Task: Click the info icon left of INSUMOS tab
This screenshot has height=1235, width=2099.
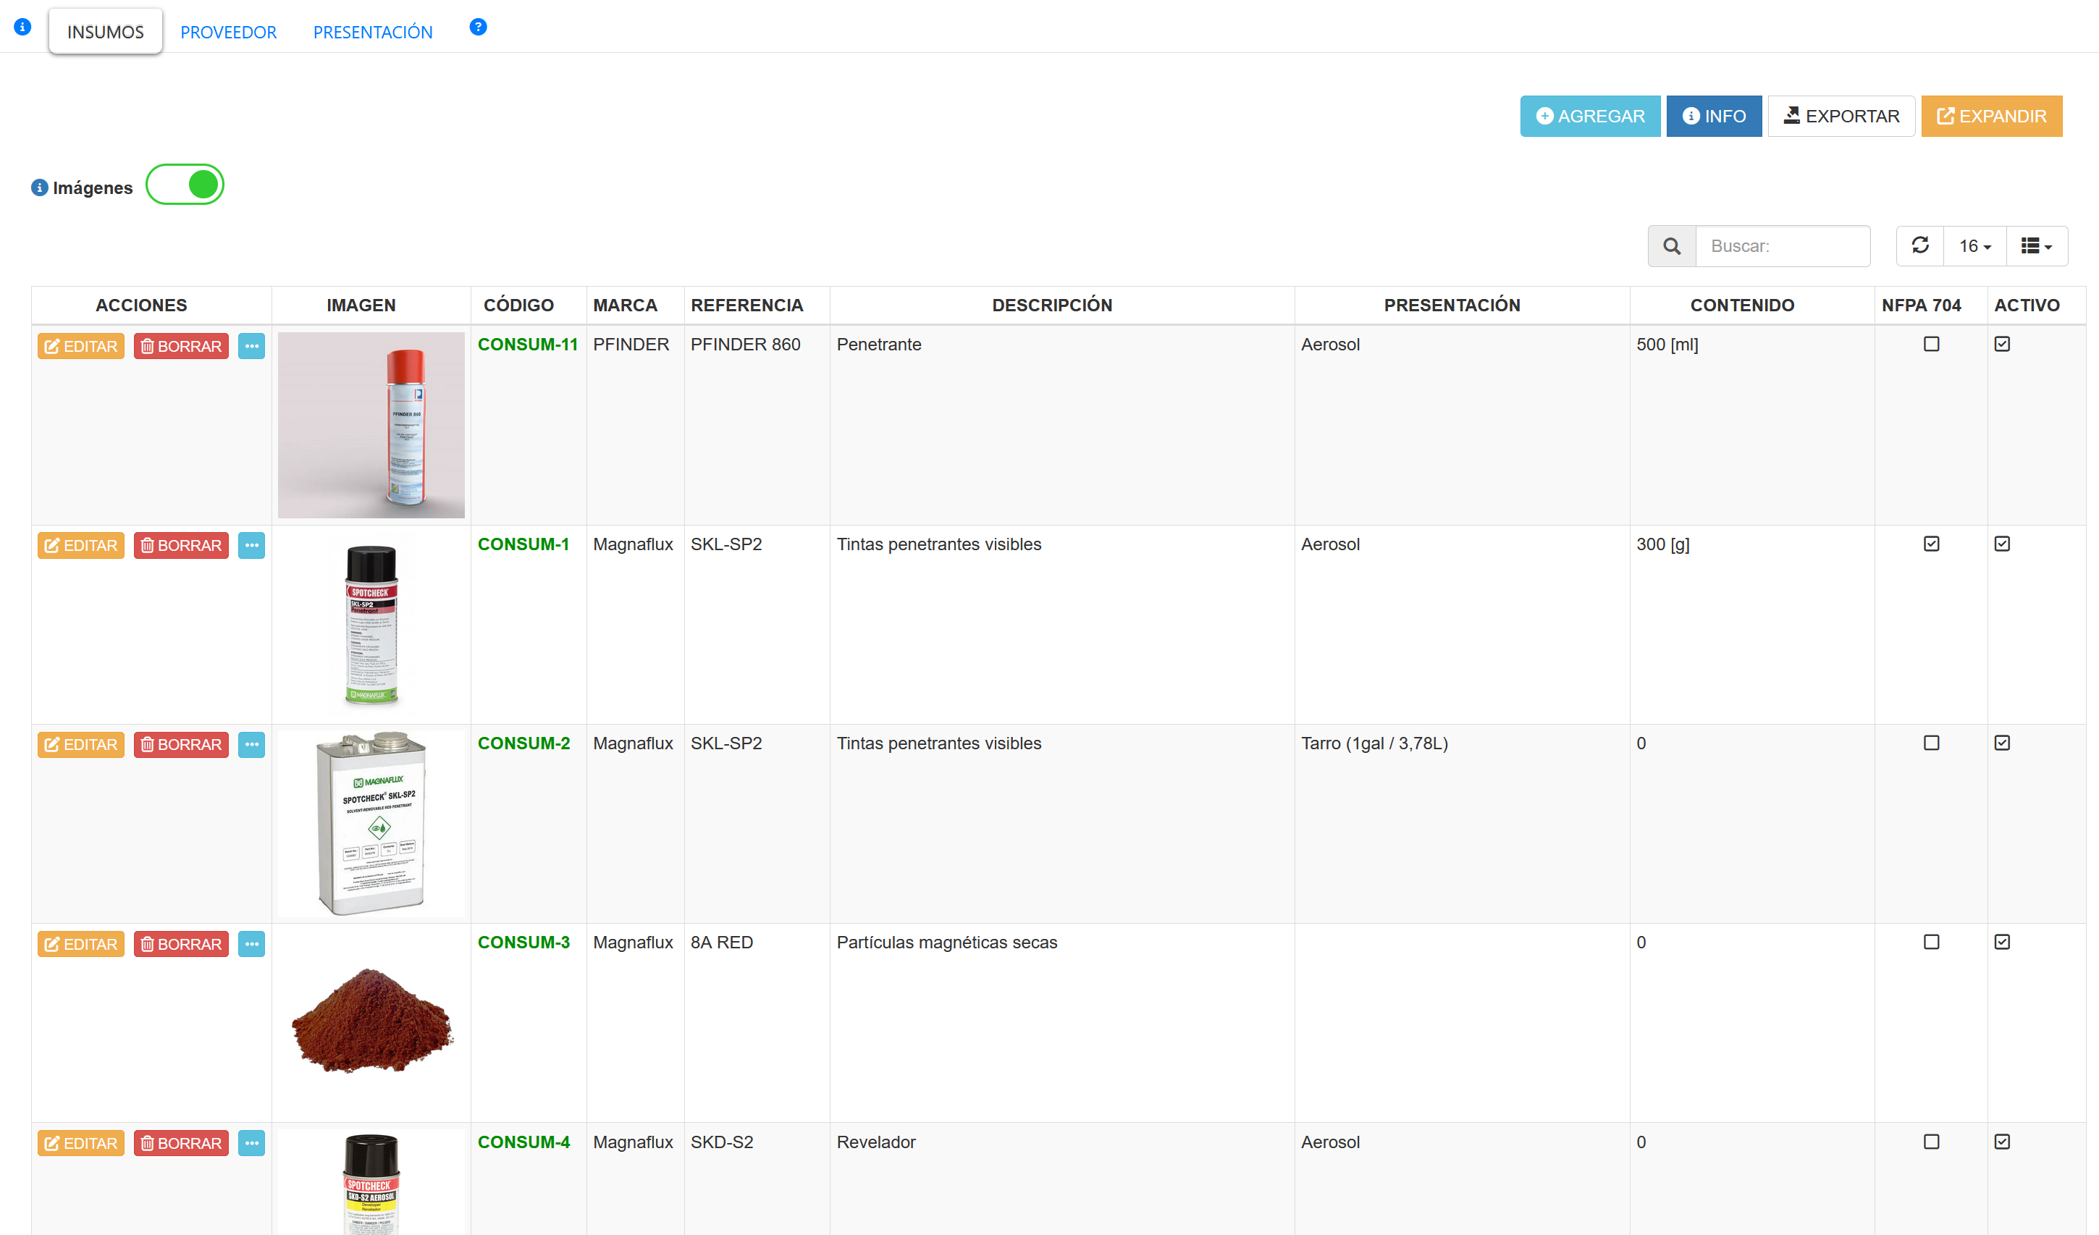Action: [x=22, y=28]
